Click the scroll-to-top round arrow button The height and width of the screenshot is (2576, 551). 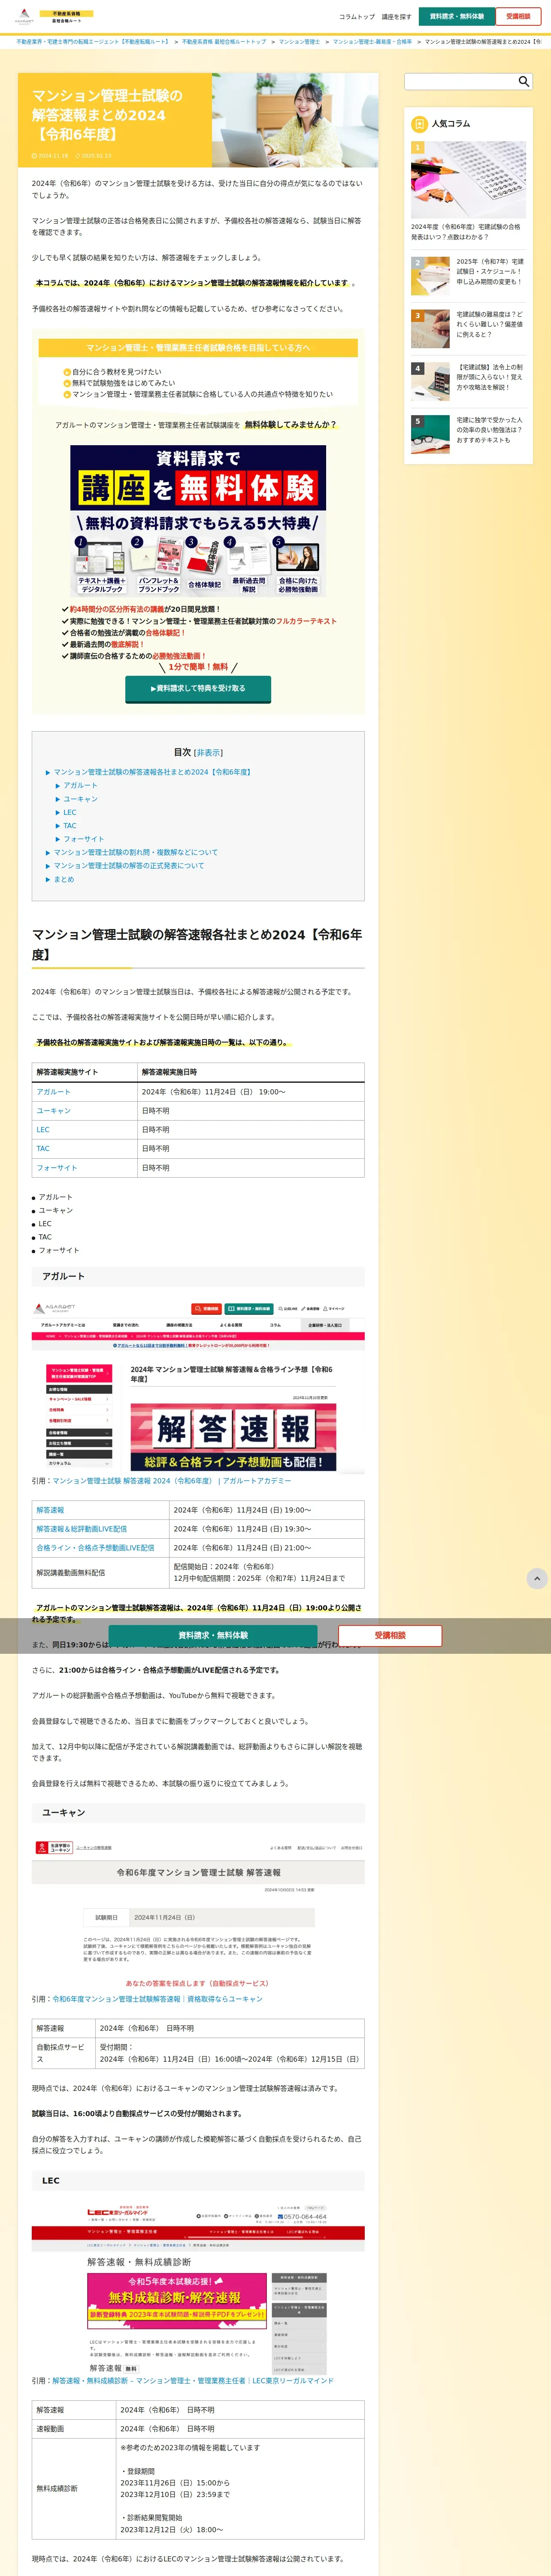[537, 1578]
